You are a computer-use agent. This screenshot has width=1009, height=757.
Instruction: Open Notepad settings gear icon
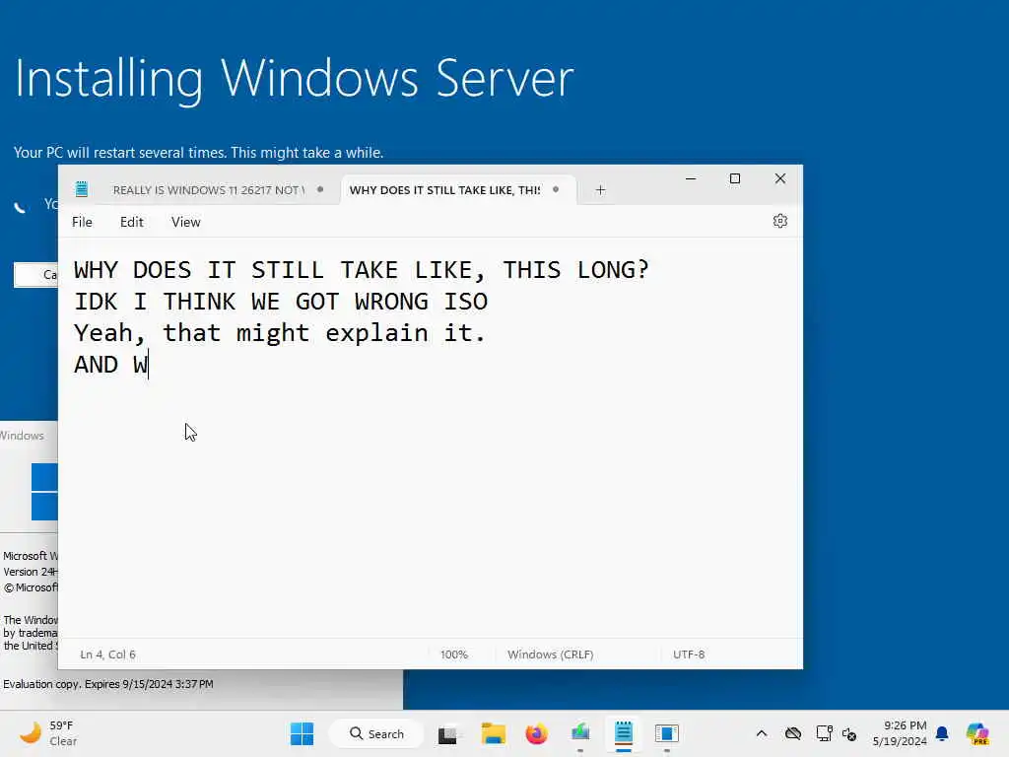780,222
